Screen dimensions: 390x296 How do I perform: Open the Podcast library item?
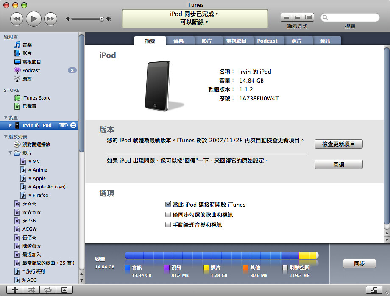31,70
